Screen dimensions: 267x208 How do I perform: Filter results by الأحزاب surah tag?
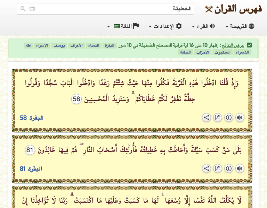coord(203,52)
